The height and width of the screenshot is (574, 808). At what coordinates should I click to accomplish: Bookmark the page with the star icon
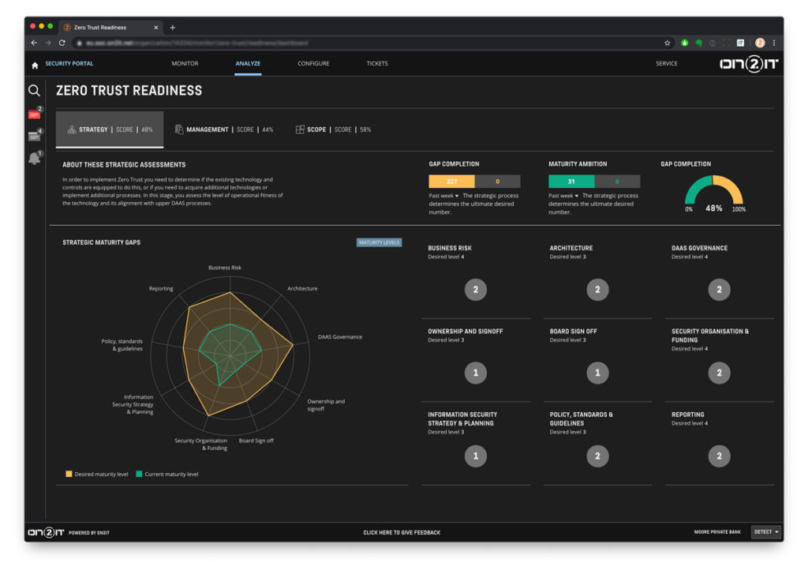pos(668,43)
